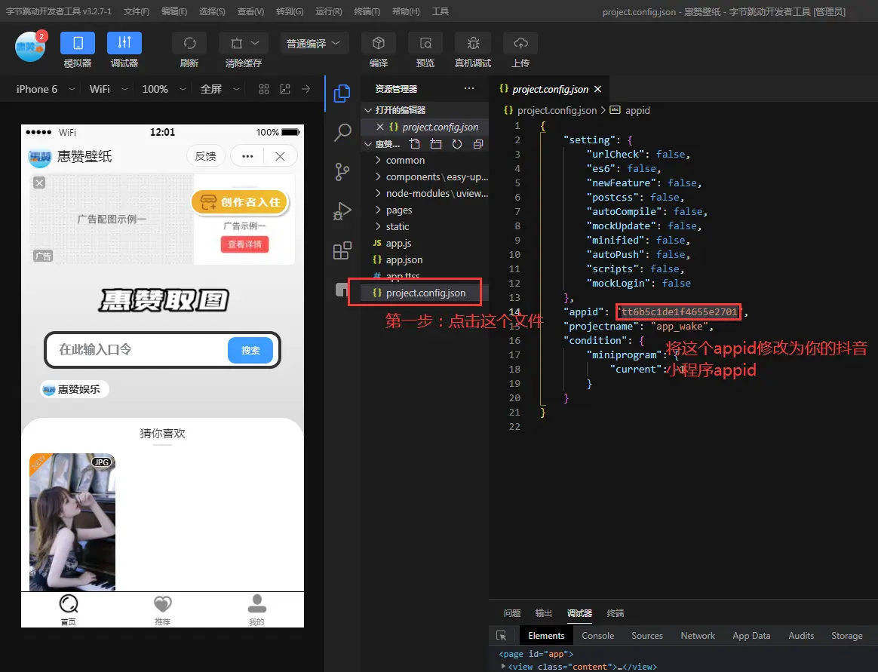
Task: Switch to the 问题 panel tab
Action: coord(512,613)
